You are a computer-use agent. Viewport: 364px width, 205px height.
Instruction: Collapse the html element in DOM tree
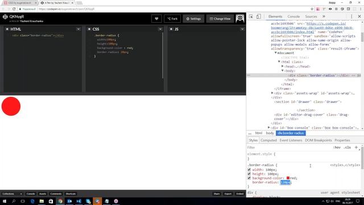point(279,61)
